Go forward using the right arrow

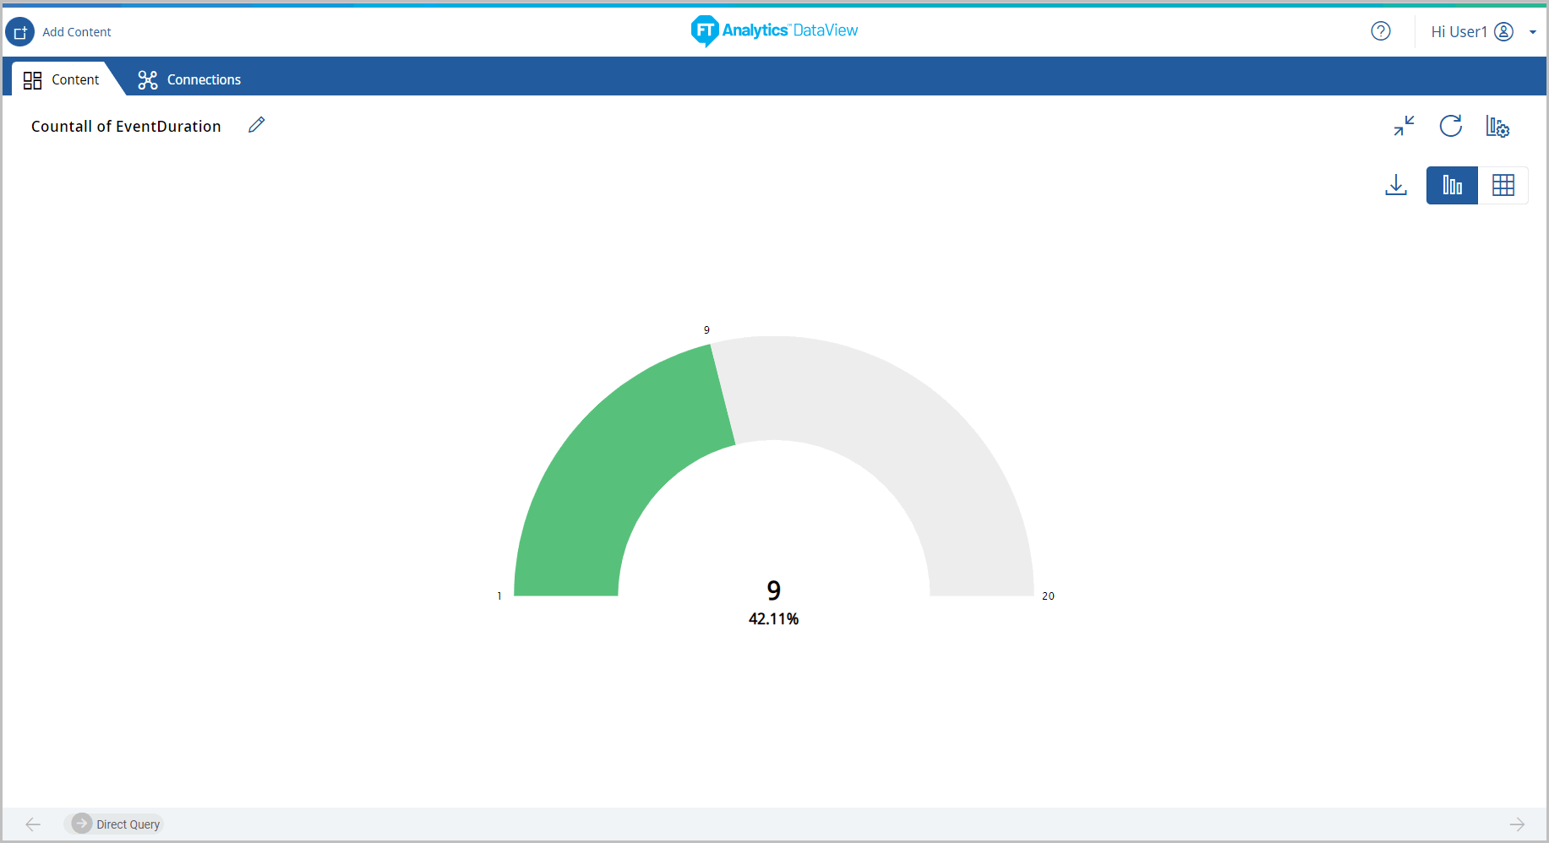tap(1517, 824)
